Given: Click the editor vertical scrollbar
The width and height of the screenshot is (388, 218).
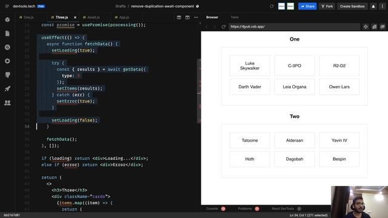Looking at the screenshot, I should [199, 91].
